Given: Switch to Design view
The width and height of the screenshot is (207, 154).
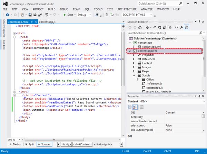Looking at the screenshot, I should 16,144.
